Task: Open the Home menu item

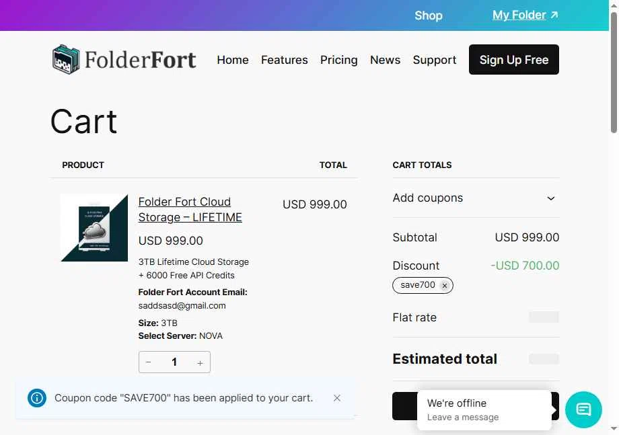Action: pos(233,60)
